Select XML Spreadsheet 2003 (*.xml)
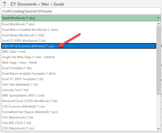 79,96
